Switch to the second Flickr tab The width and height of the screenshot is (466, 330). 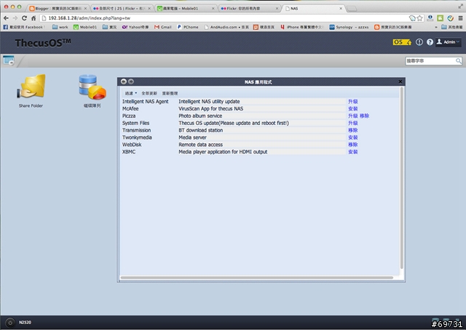point(250,8)
